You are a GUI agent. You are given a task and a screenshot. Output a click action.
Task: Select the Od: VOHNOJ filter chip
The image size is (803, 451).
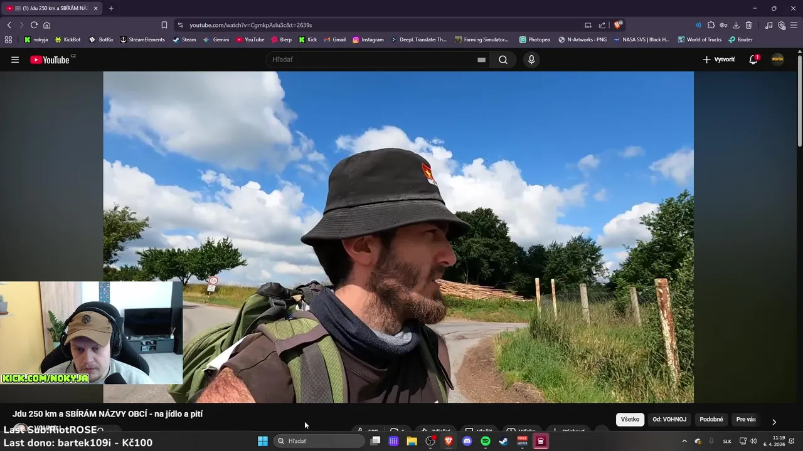[669, 419]
